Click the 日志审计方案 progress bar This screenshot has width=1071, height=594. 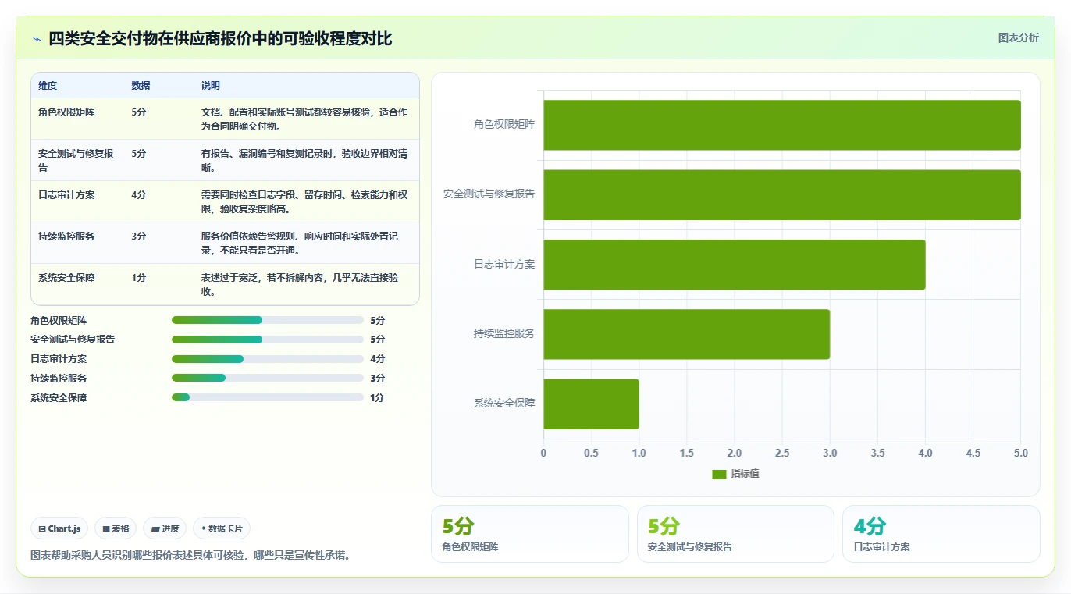coord(268,359)
